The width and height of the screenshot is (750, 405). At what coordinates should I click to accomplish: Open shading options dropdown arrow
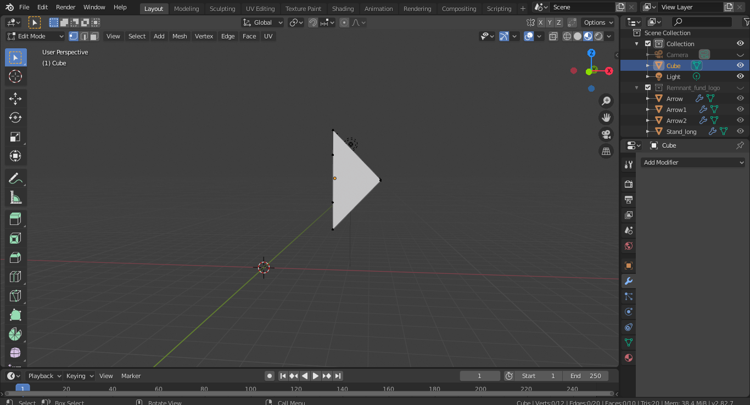click(609, 36)
